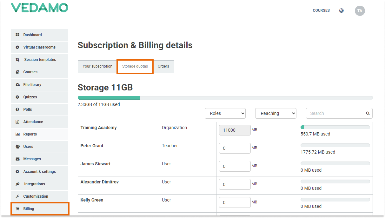Click the VEDAMO logo
385x218 pixels.
[39, 7]
